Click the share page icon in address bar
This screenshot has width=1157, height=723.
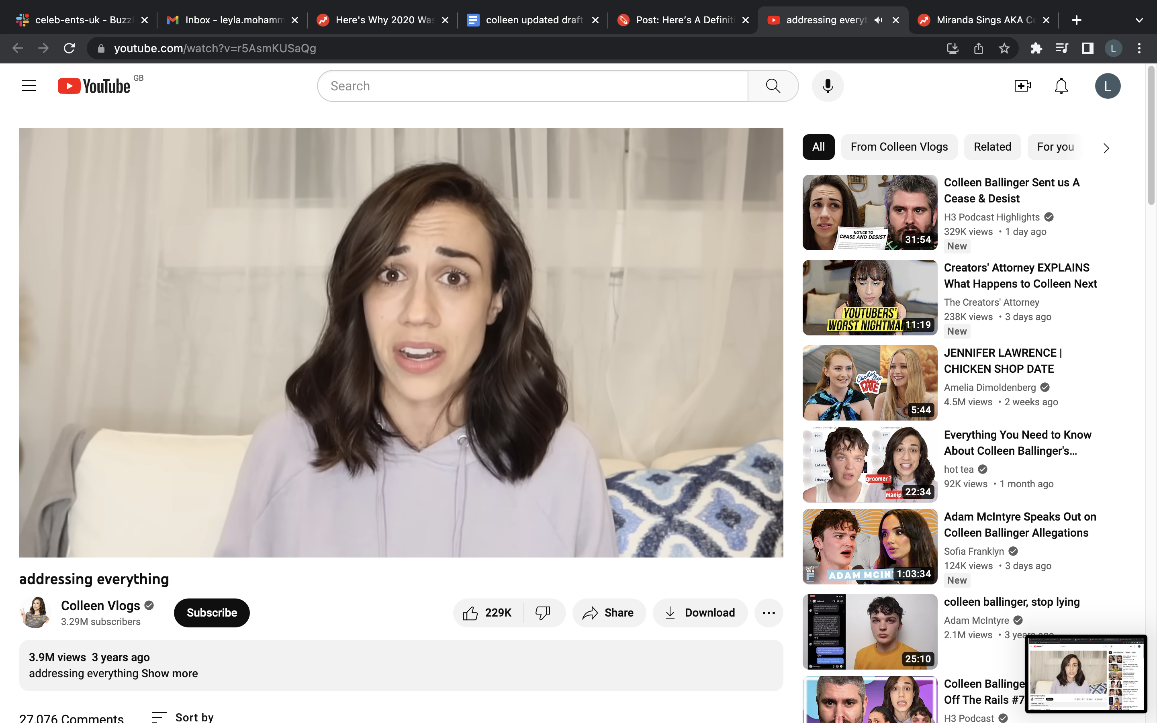coord(978,48)
